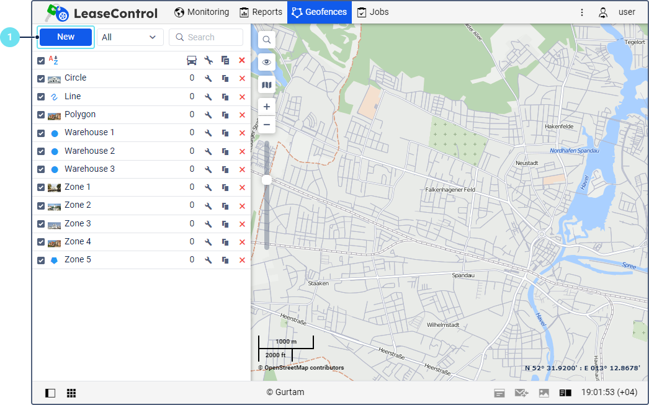Edit Warehouse 1 properties
Viewport: 649px width, 405px height.
point(208,133)
